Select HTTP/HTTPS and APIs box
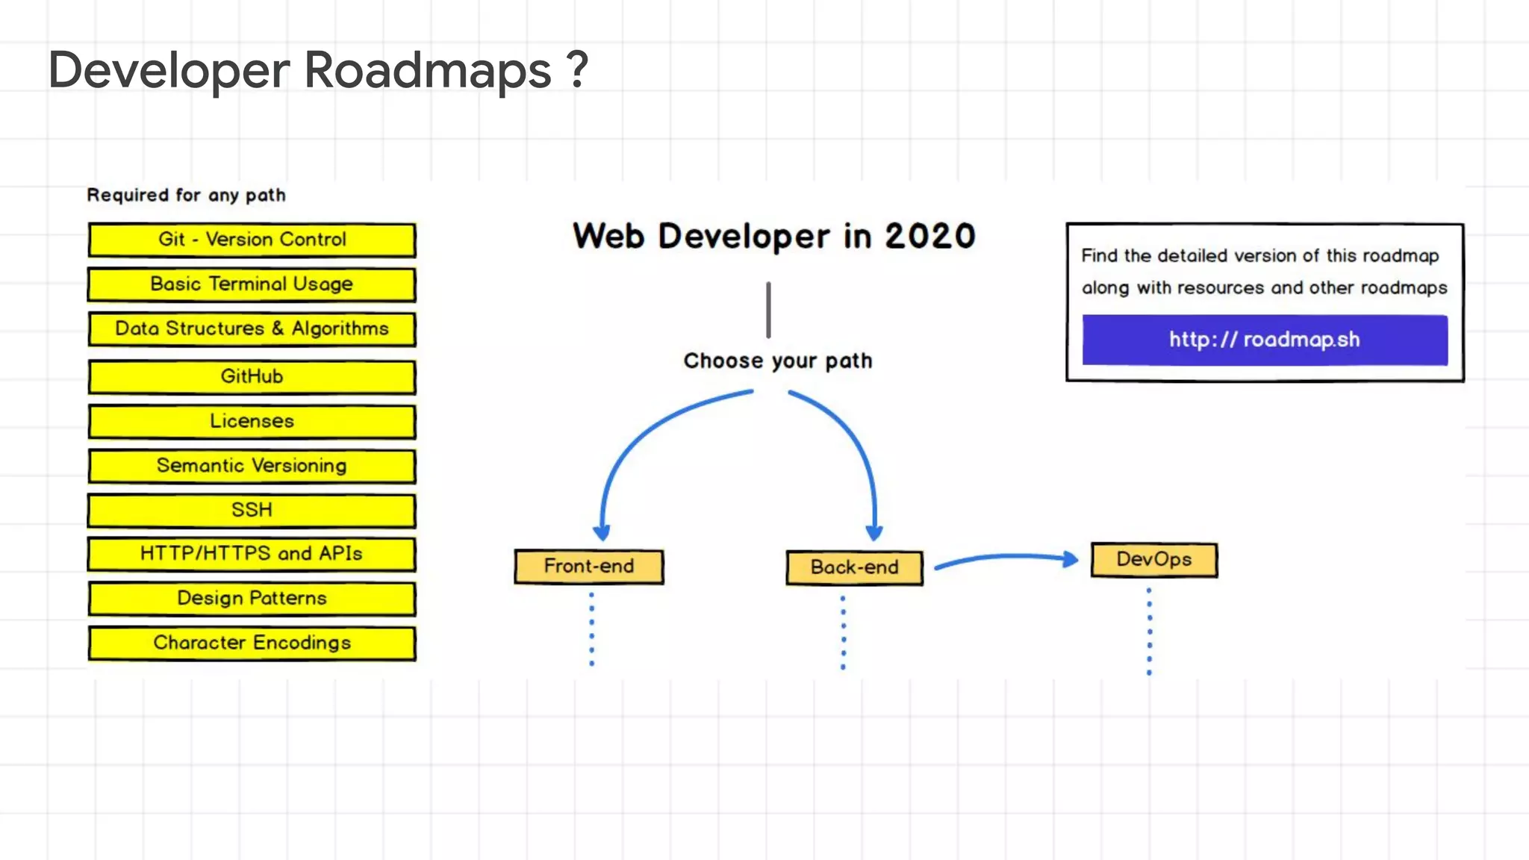Screen dimensions: 1529x860 [252, 554]
